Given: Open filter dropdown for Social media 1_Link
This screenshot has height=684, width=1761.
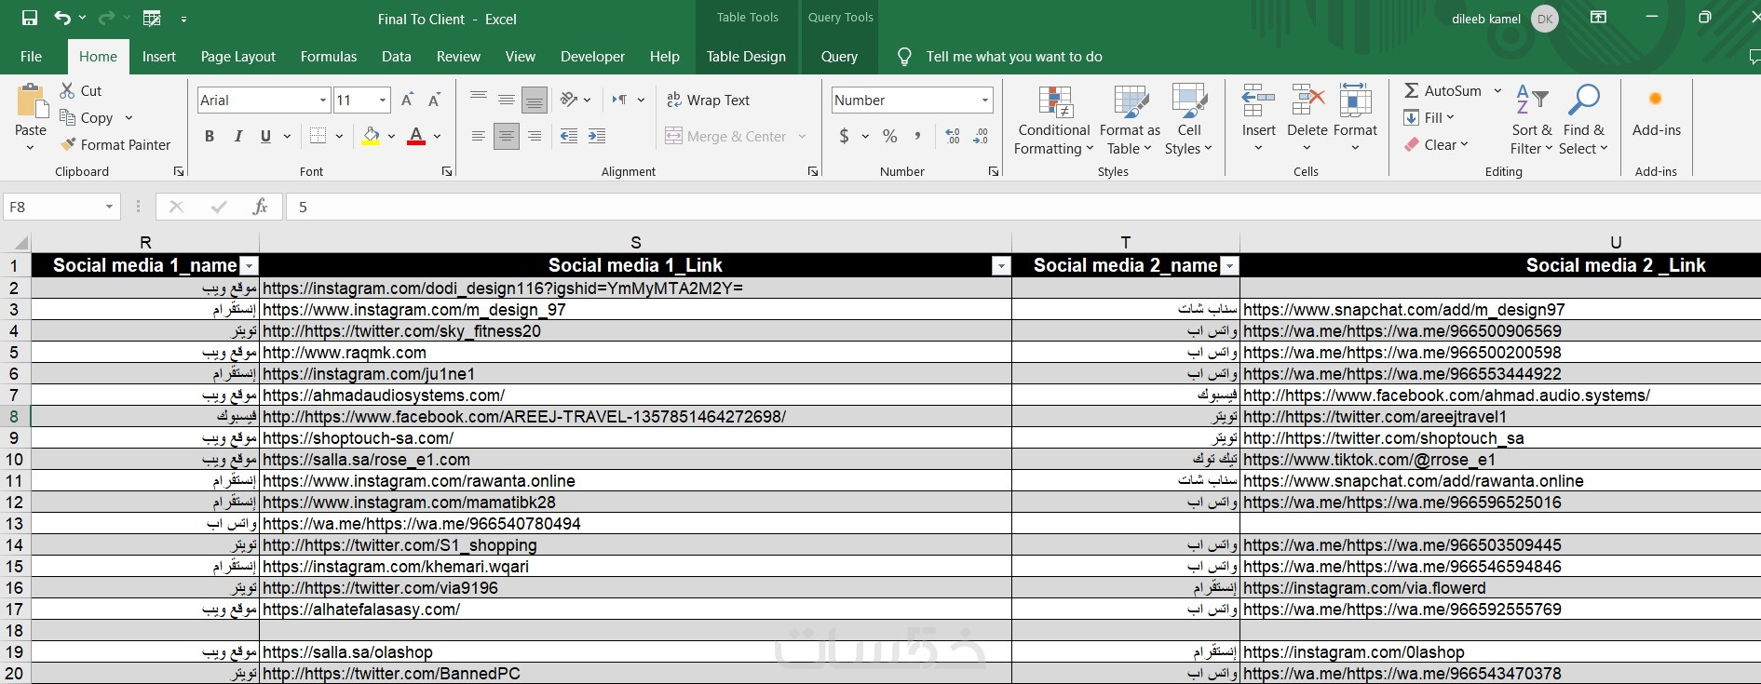Looking at the screenshot, I should [x=1001, y=266].
